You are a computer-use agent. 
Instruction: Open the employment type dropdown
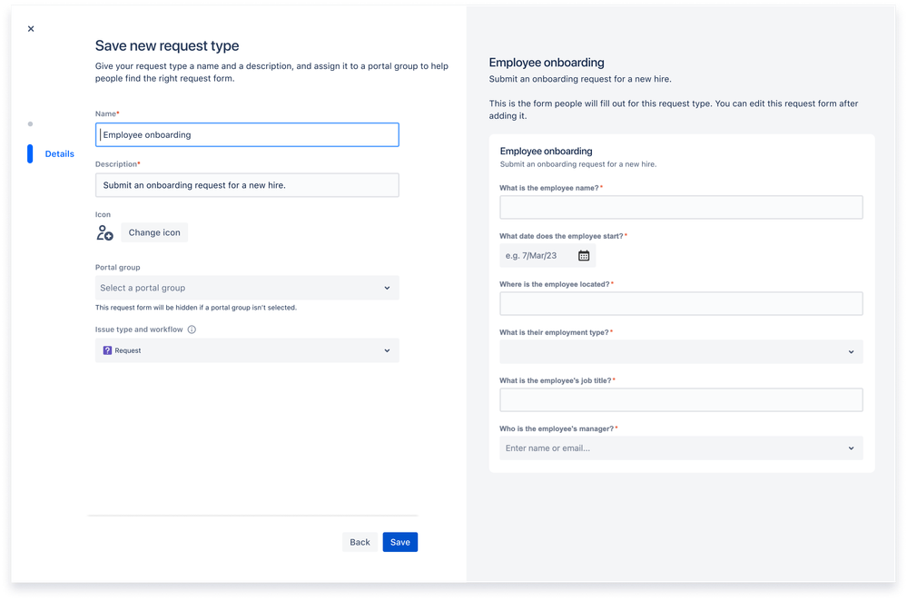(681, 352)
